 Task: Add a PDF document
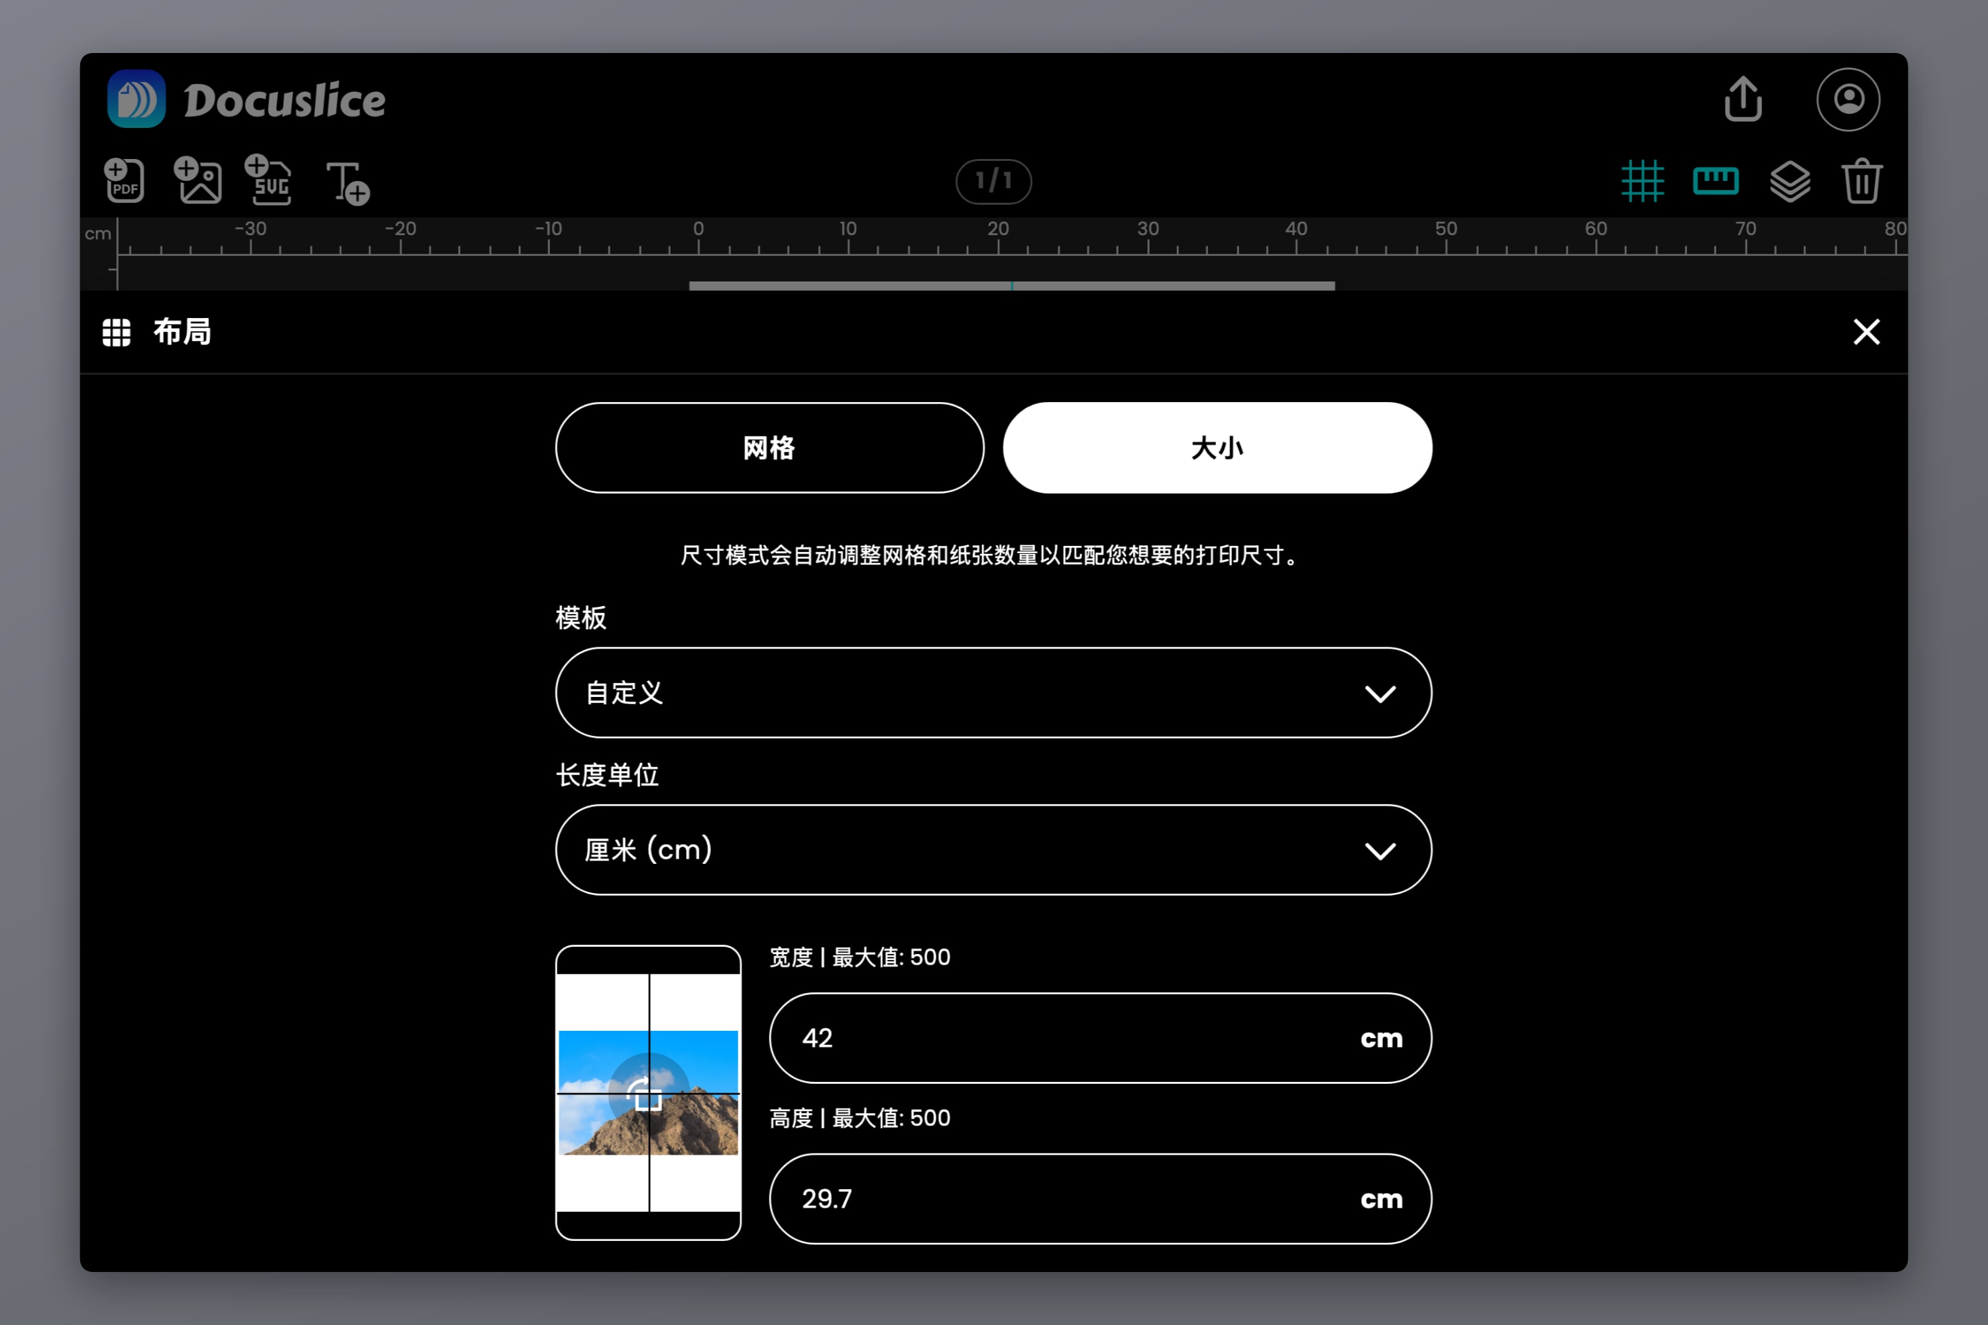[125, 181]
